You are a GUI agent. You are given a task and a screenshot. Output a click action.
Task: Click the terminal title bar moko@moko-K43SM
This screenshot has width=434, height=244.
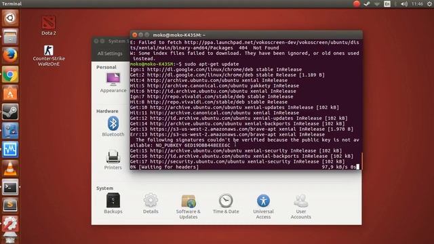click(246, 35)
